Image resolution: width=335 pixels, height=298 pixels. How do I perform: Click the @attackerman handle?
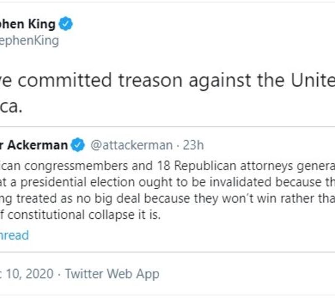click(x=130, y=146)
